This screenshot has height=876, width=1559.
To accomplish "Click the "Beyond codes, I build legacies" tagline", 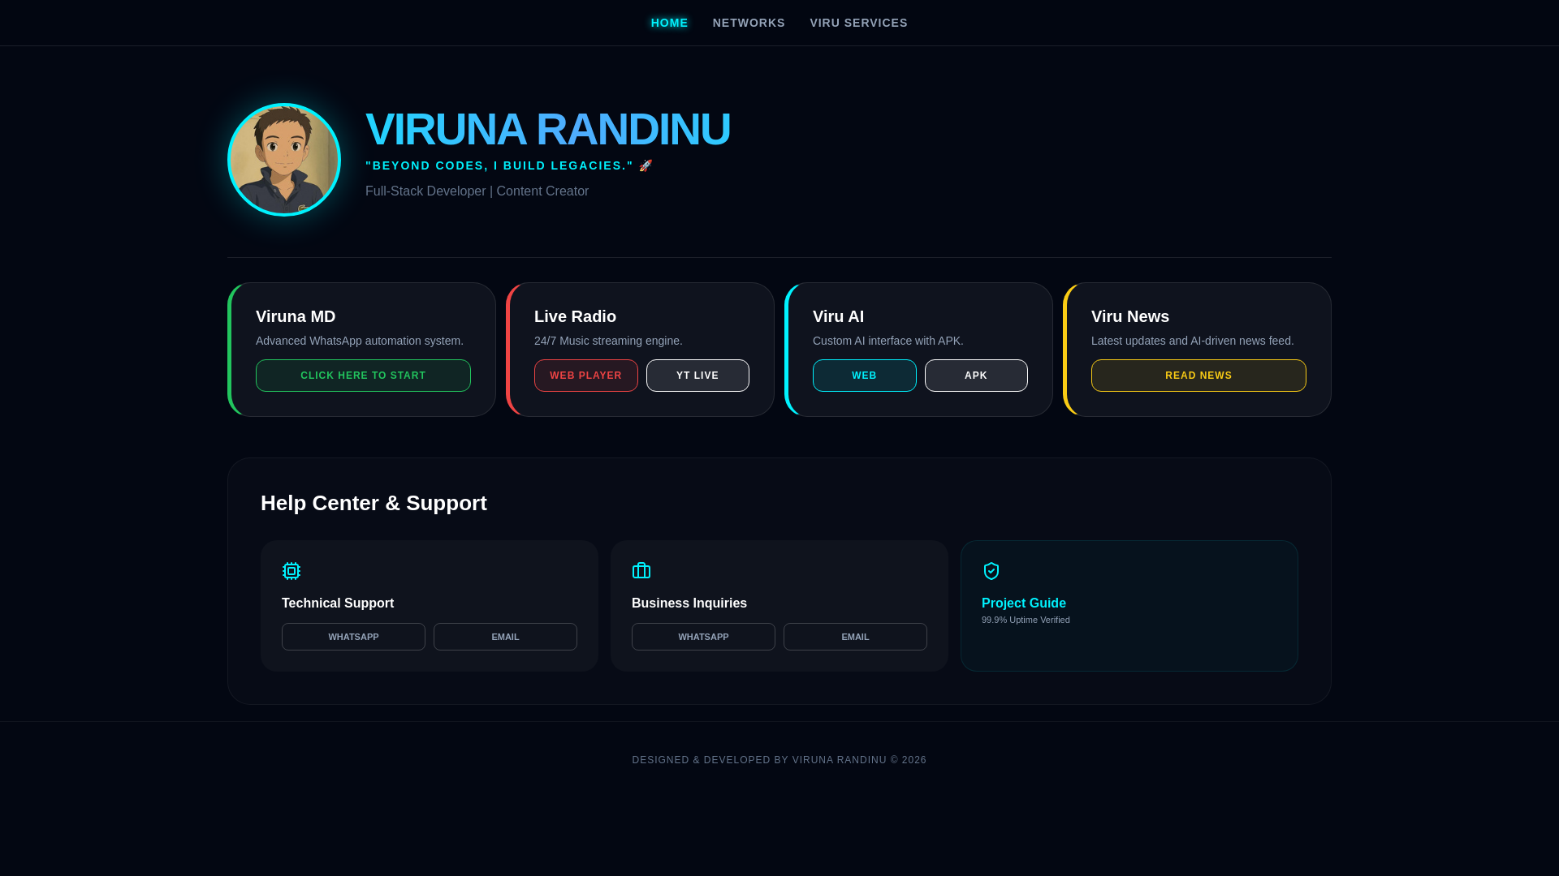I will click(x=499, y=165).
